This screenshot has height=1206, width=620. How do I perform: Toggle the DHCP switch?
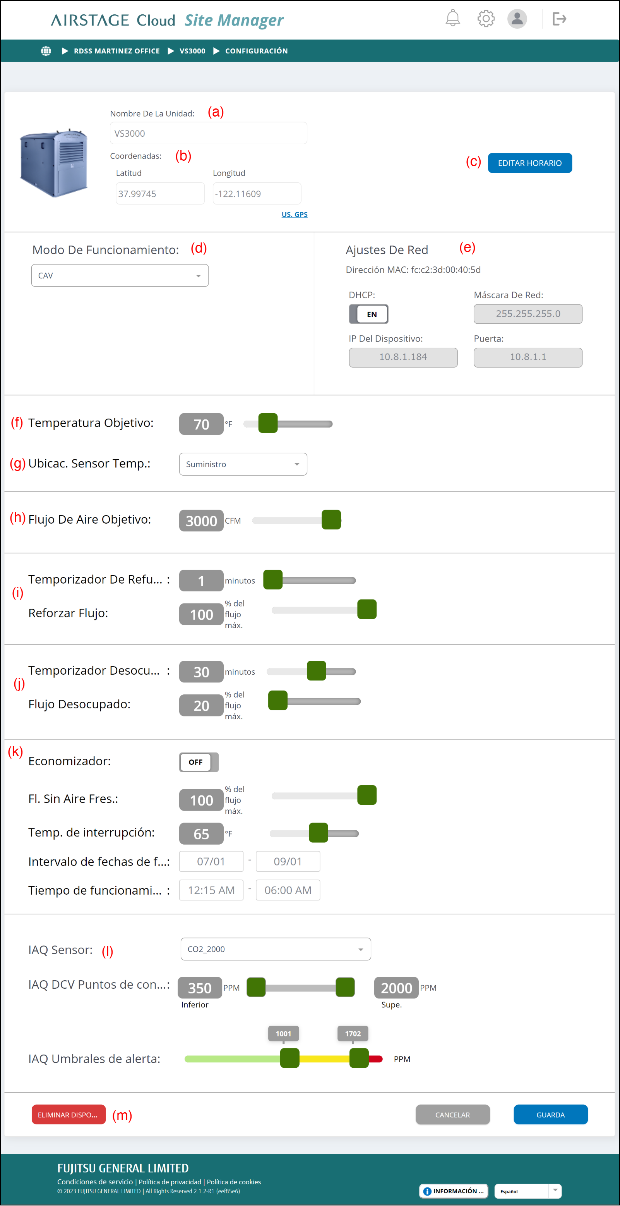click(369, 314)
